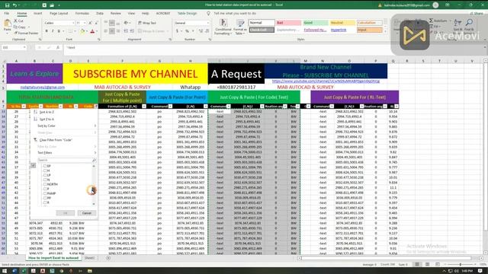This screenshot has height=274, width=488.
Task: Check the N filter checkbox
Action: (x=45, y=180)
